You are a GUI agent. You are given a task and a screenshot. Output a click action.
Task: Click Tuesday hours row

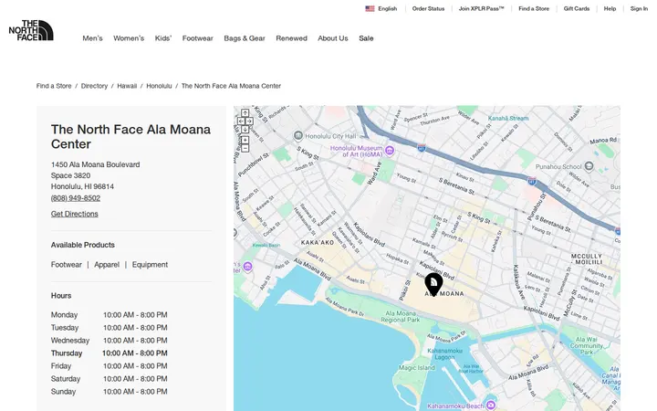click(x=109, y=328)
